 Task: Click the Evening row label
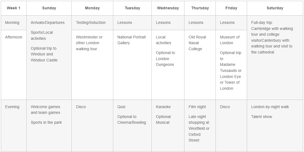click(12, 107)
